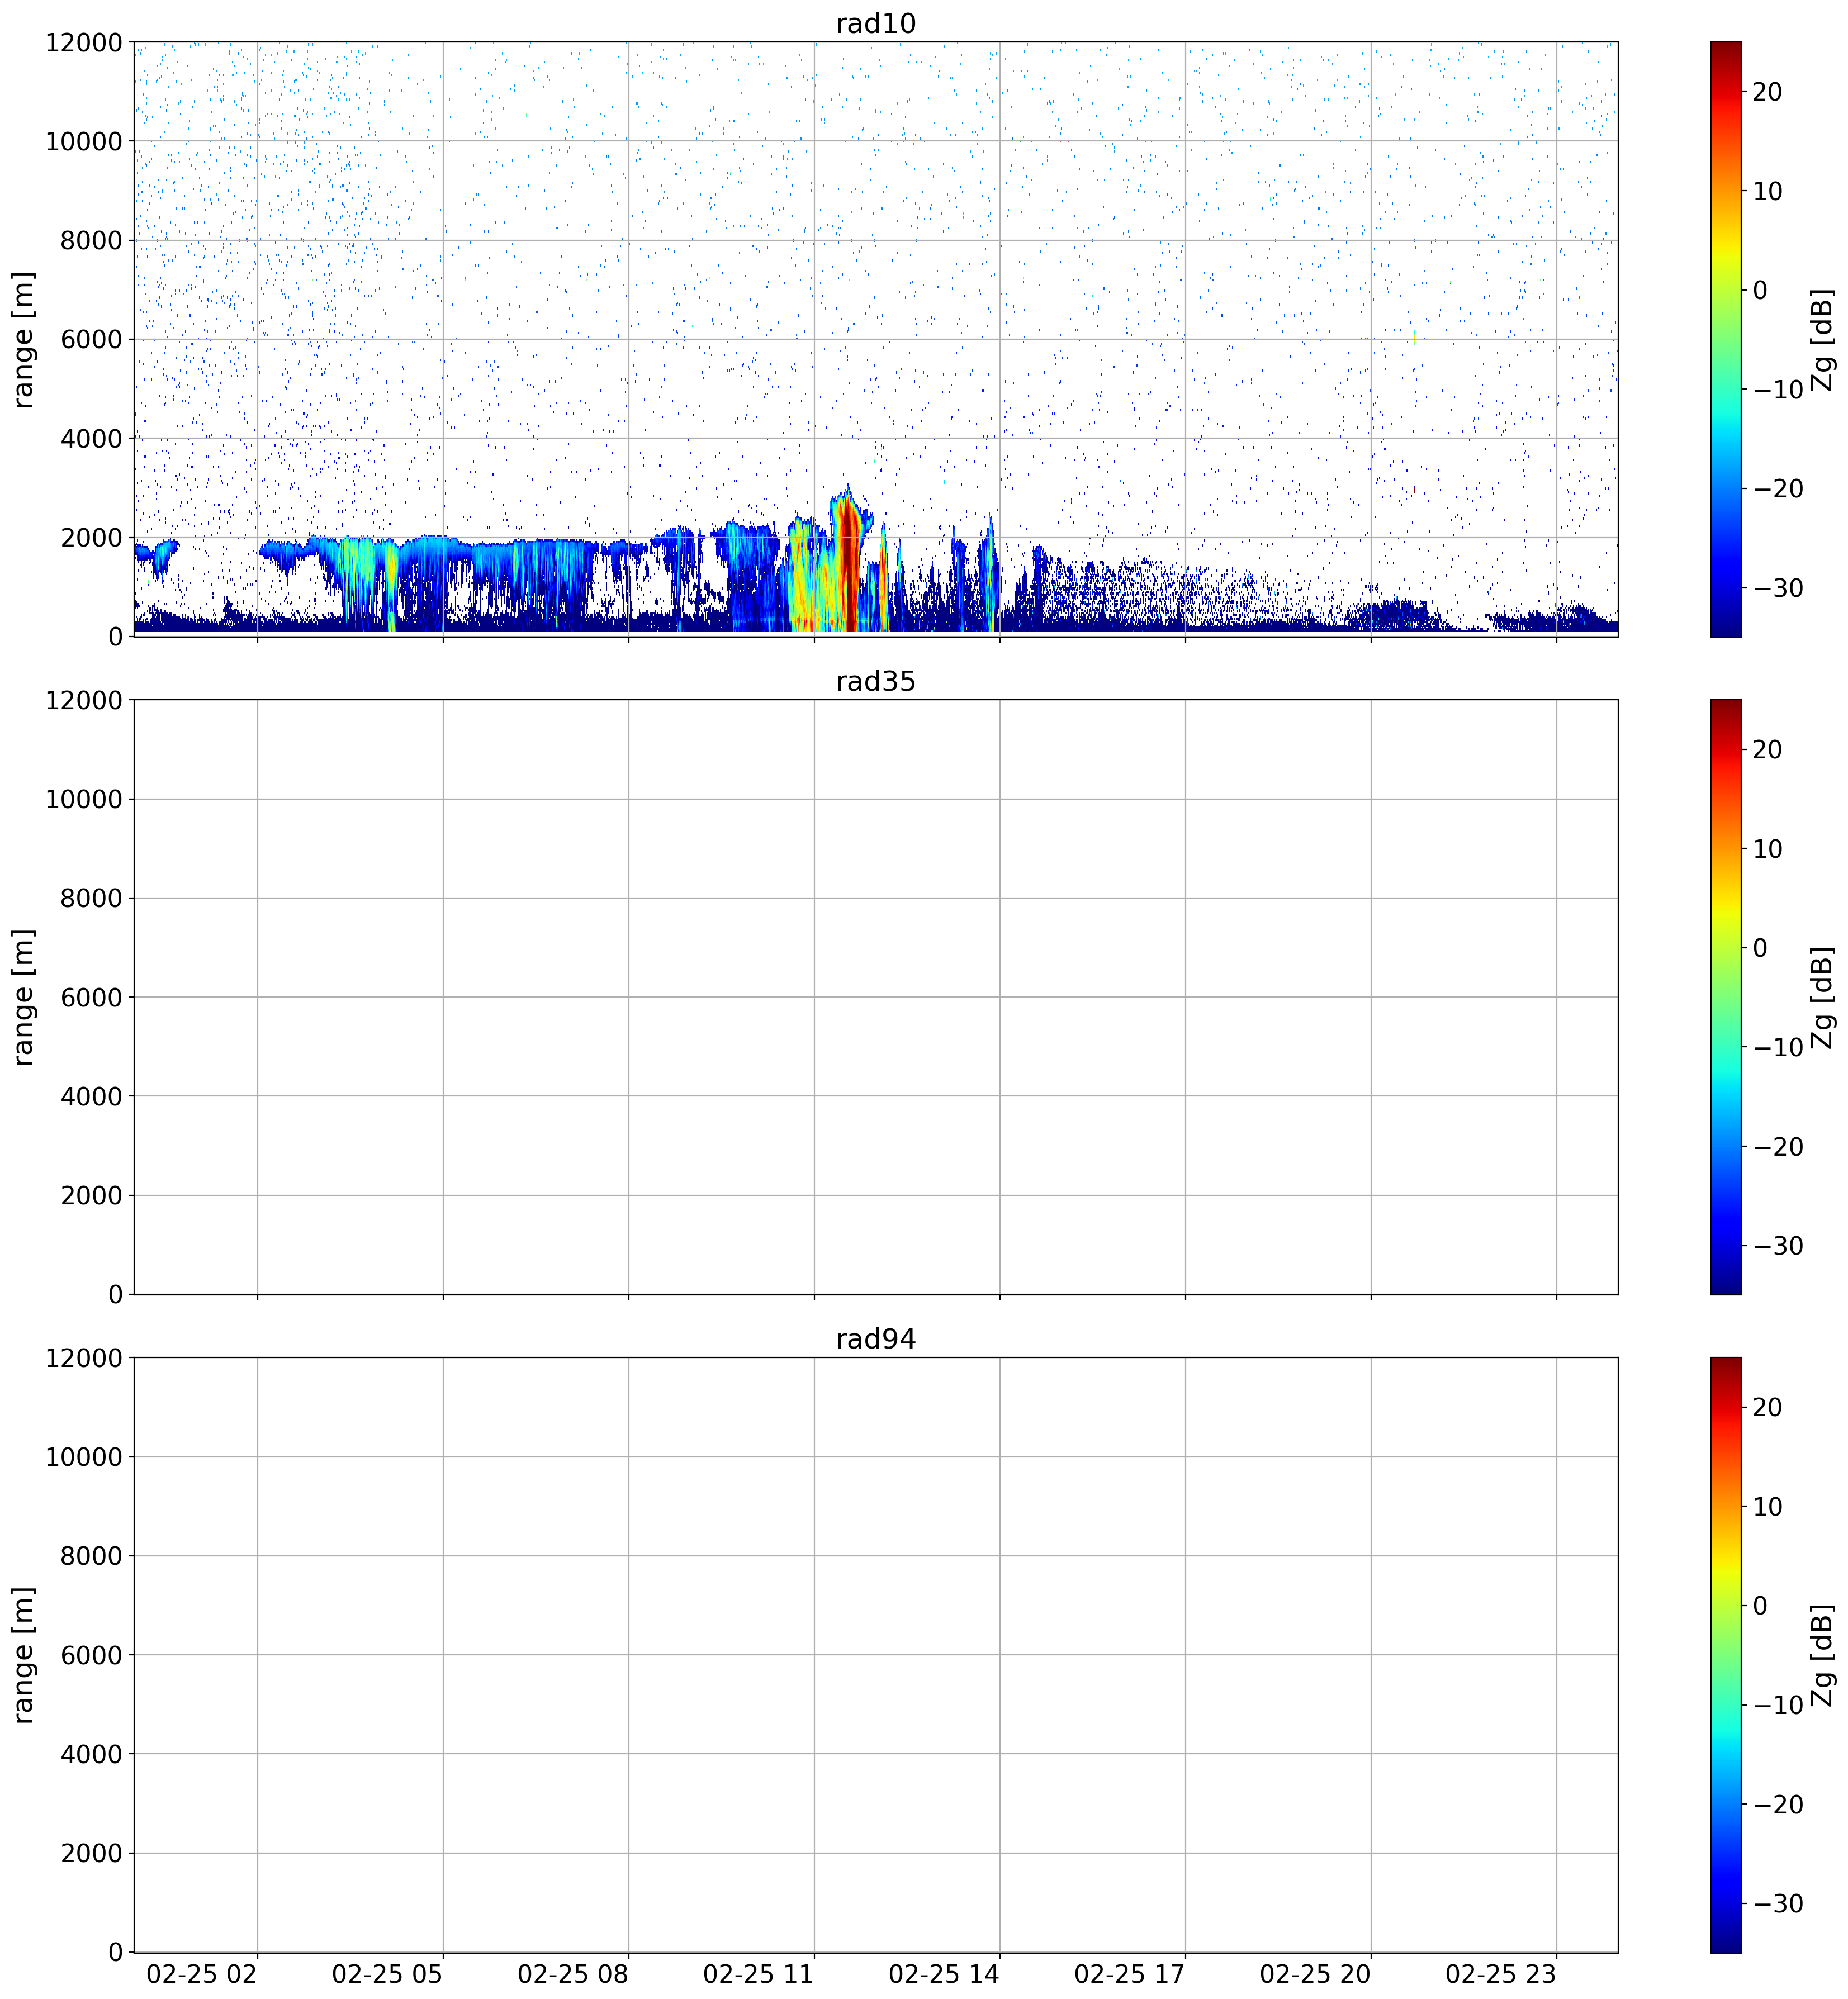The image size is (1848, 1999).
Task: Click the rad94 colorbar
Action: click(1725, 1654)
